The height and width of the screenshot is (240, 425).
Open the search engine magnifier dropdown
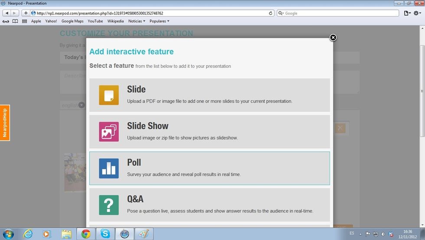281,13
